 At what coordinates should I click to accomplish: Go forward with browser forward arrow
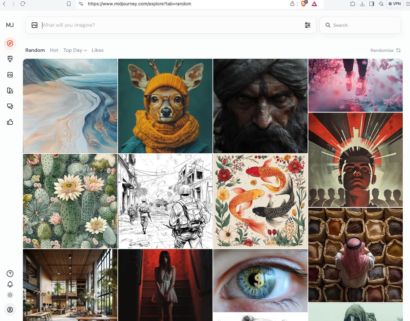coord(13,4)
